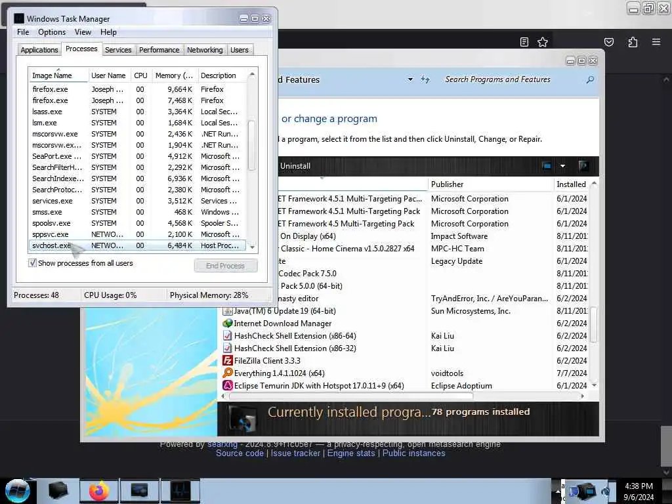672x504 pixels.
Task: Toggle Show processes from all users checkbox
Action: tap(33, 262)
